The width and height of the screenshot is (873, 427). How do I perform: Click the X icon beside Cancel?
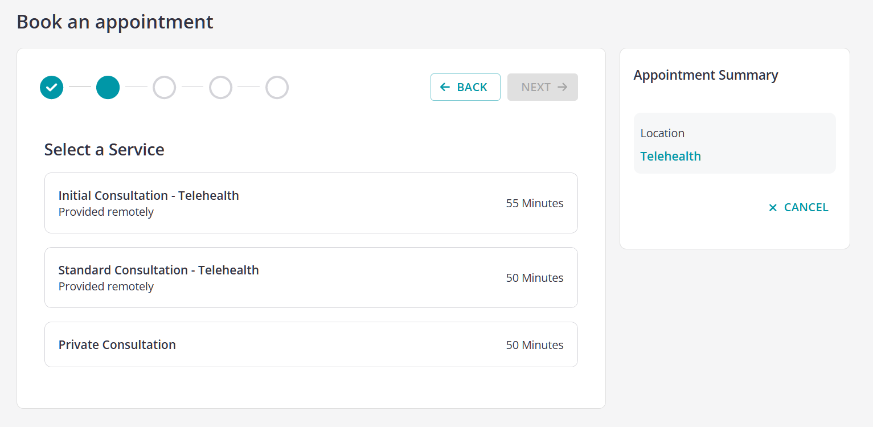pyautogui.click(x=773, y=208)
